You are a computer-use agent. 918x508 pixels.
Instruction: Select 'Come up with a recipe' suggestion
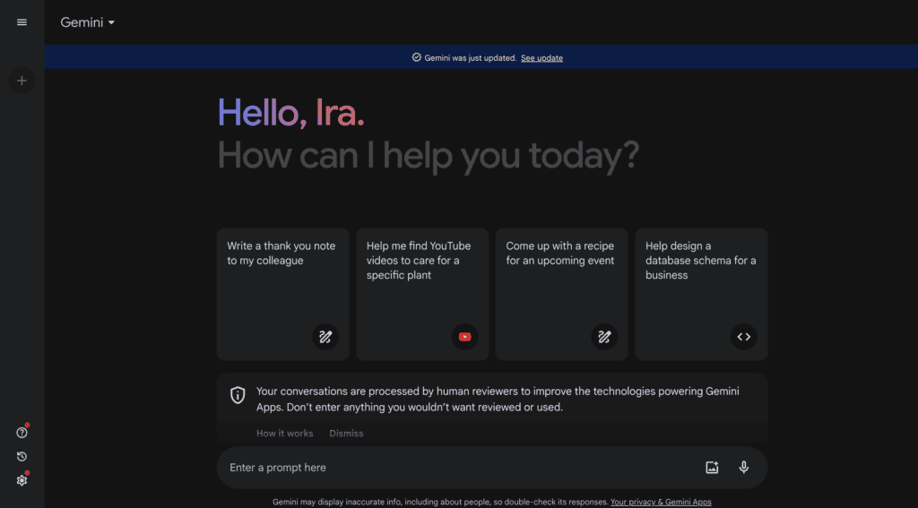click(561, 269)
